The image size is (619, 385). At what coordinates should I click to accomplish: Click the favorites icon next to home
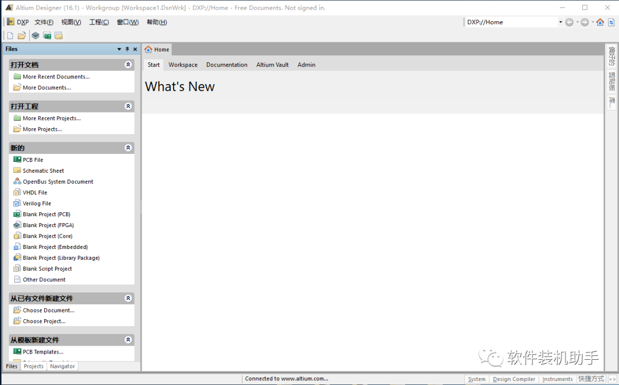tap(611, 22)
